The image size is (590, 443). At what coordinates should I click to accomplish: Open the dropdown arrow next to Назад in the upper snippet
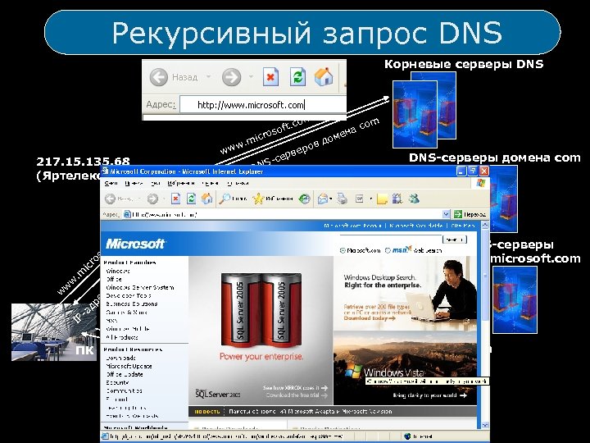[208, 77]
